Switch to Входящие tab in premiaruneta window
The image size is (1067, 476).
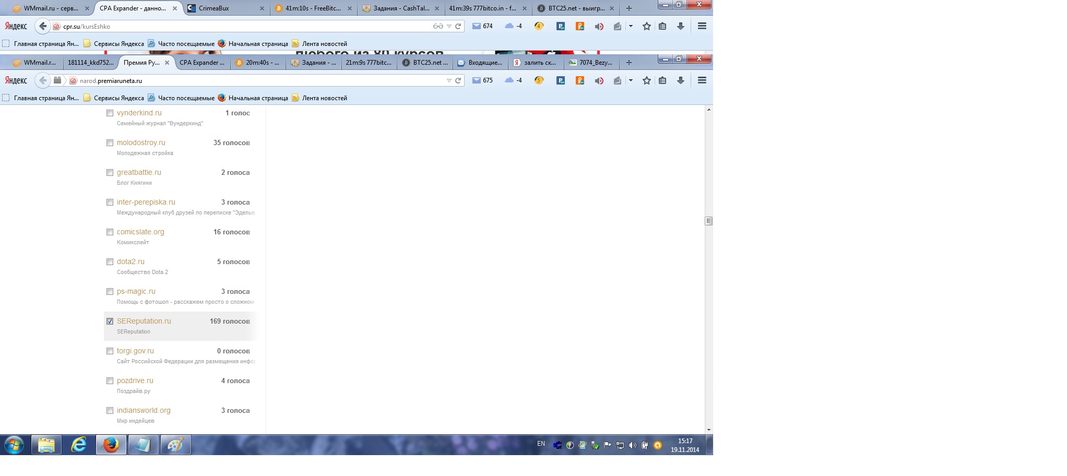coord(480,63)
